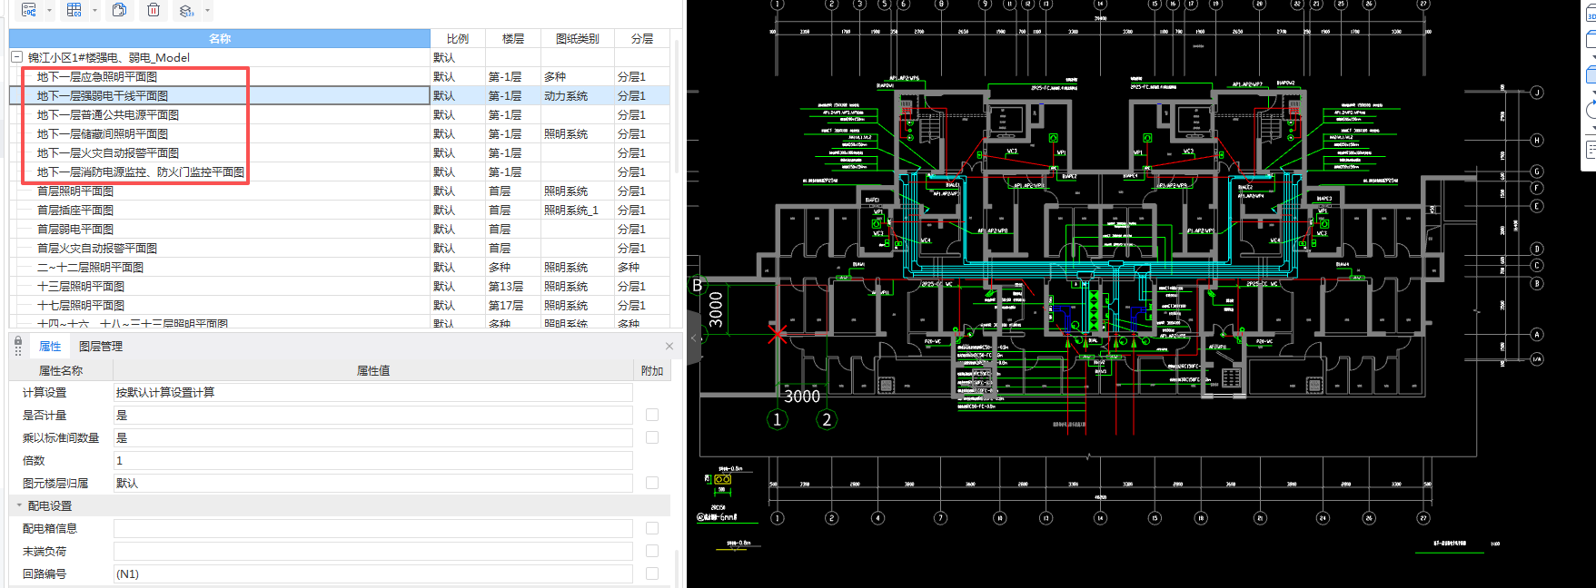Select the 地下一层普通公共电源平面图 row
This screenshot has width=1596, height=588.
pyautogui.click(x=339, y=115)
